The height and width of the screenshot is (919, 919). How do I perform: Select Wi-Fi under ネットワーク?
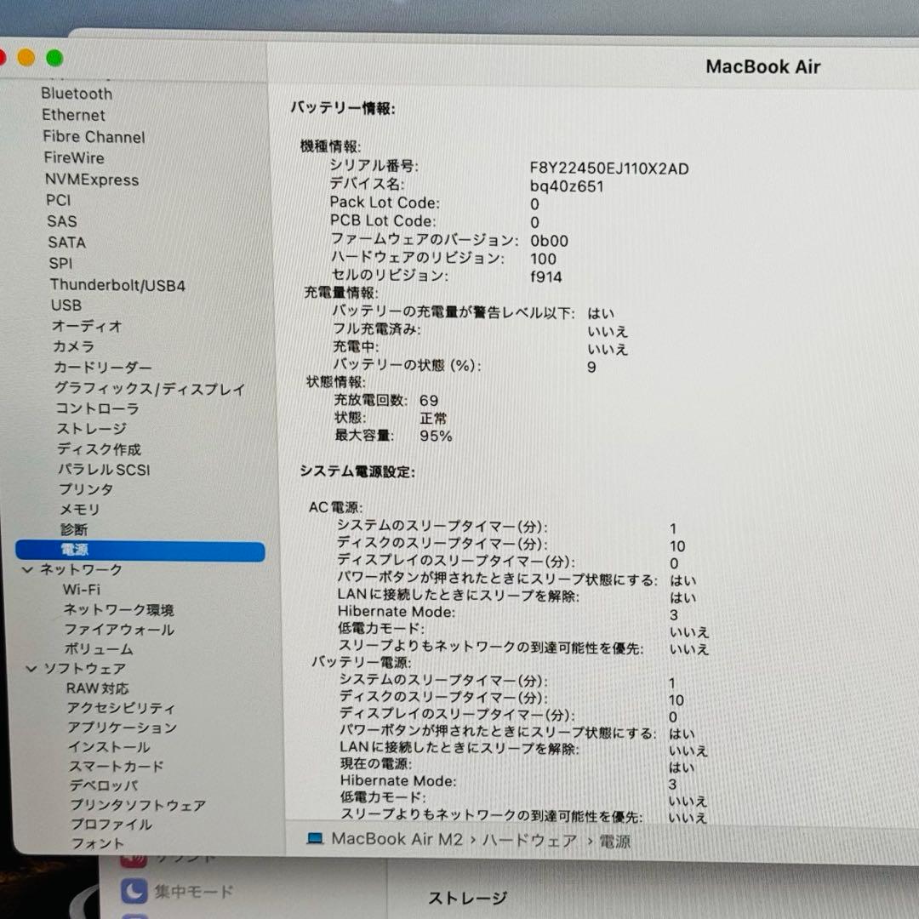click(x=82, y=590)
